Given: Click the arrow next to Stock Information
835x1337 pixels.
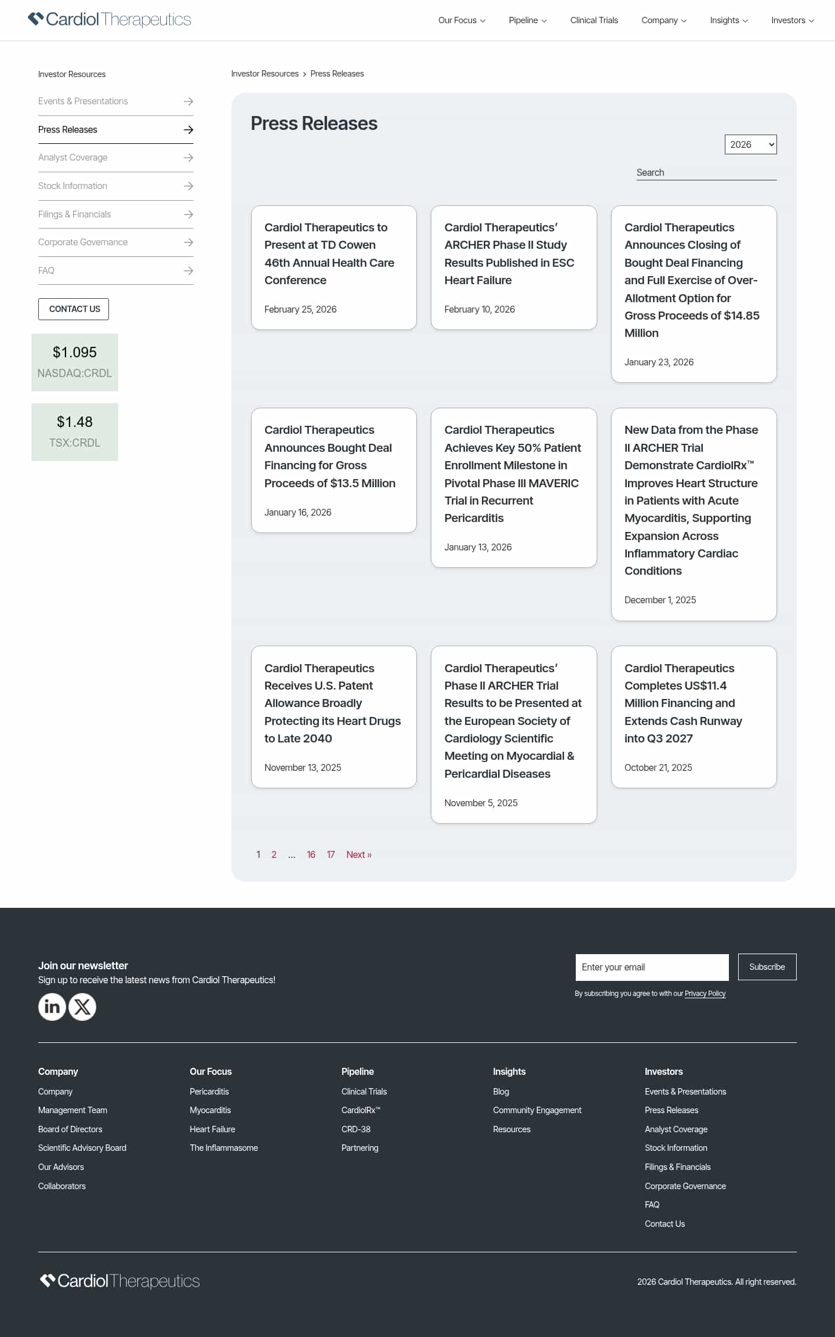Looking at the screenshot, I should coord(188,186).
